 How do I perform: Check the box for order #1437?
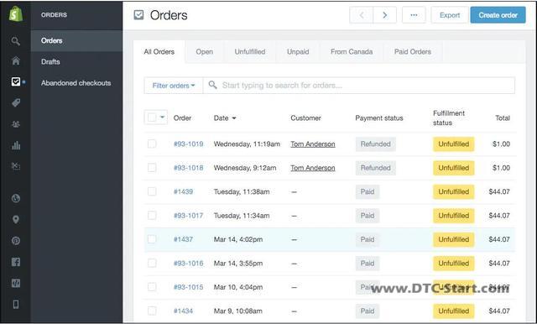click(152, 239)
